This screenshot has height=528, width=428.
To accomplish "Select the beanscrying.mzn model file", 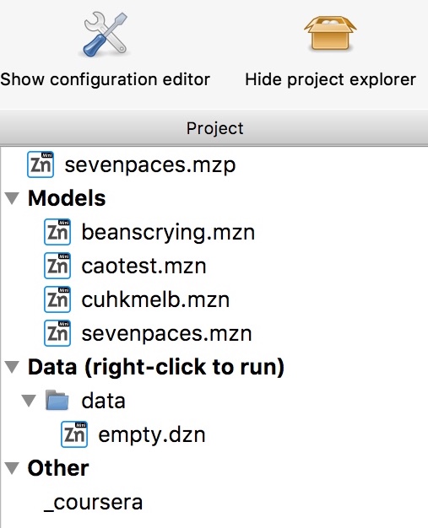I will point(168,232).
